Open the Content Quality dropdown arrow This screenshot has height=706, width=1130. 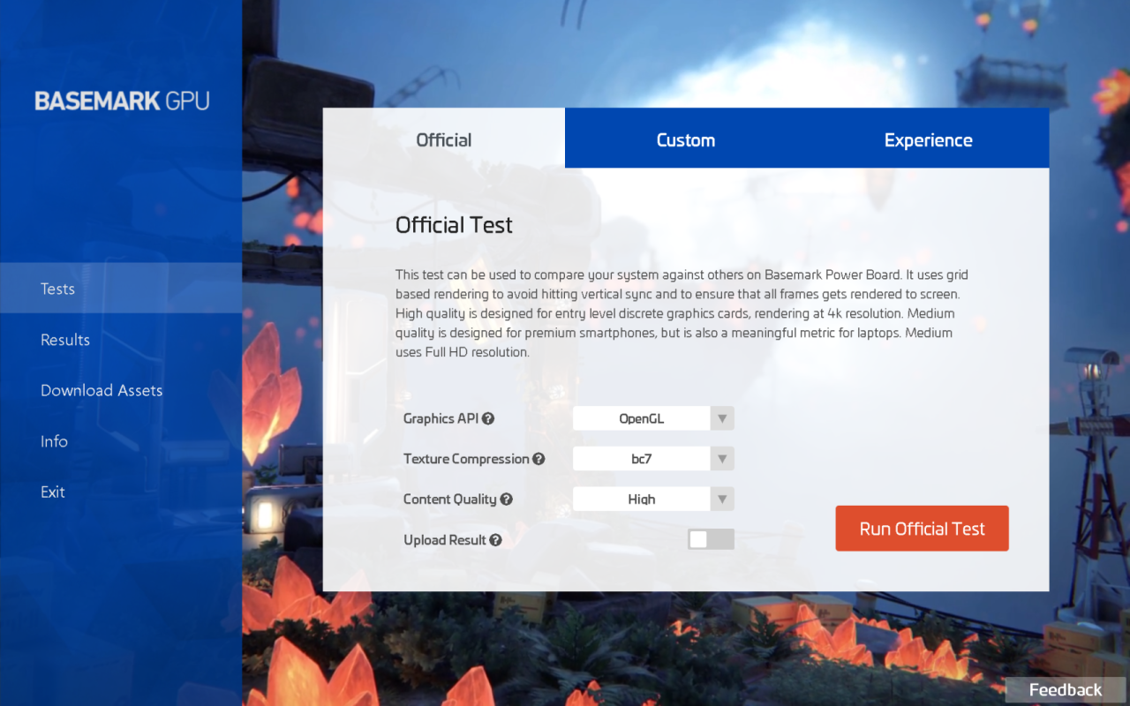722,499
